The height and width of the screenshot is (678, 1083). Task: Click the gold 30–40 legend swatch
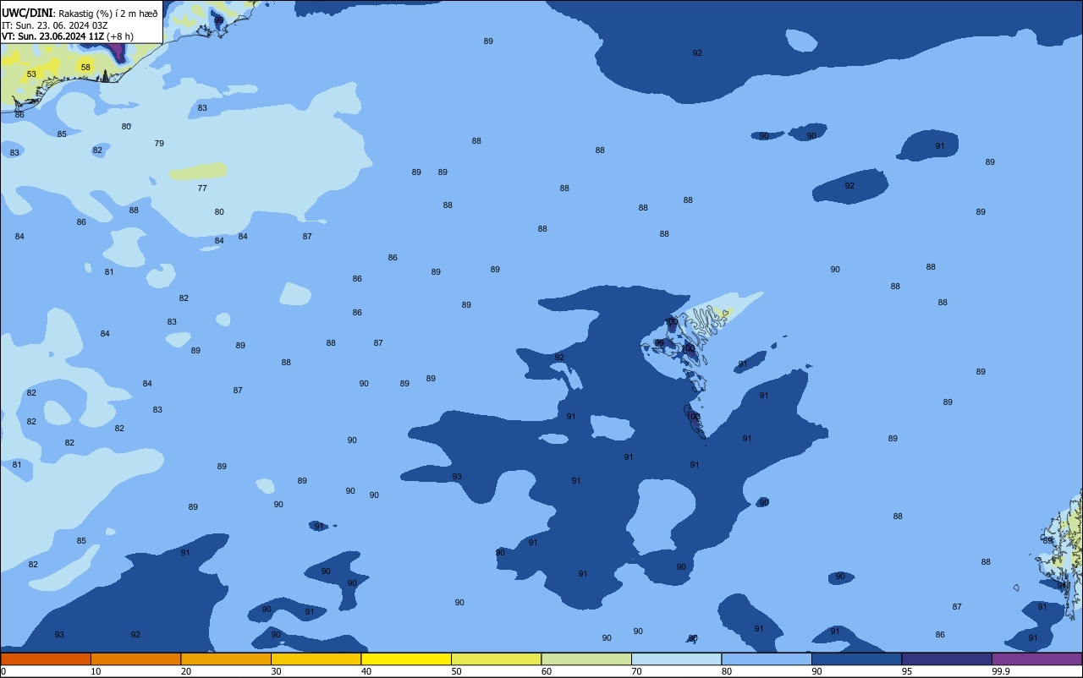tap(316, 659)
